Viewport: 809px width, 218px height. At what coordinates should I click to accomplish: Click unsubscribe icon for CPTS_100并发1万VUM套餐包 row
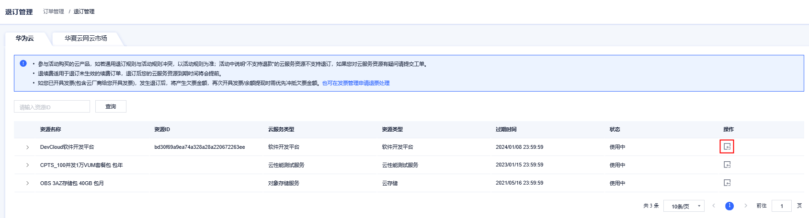tap(727, 165)
